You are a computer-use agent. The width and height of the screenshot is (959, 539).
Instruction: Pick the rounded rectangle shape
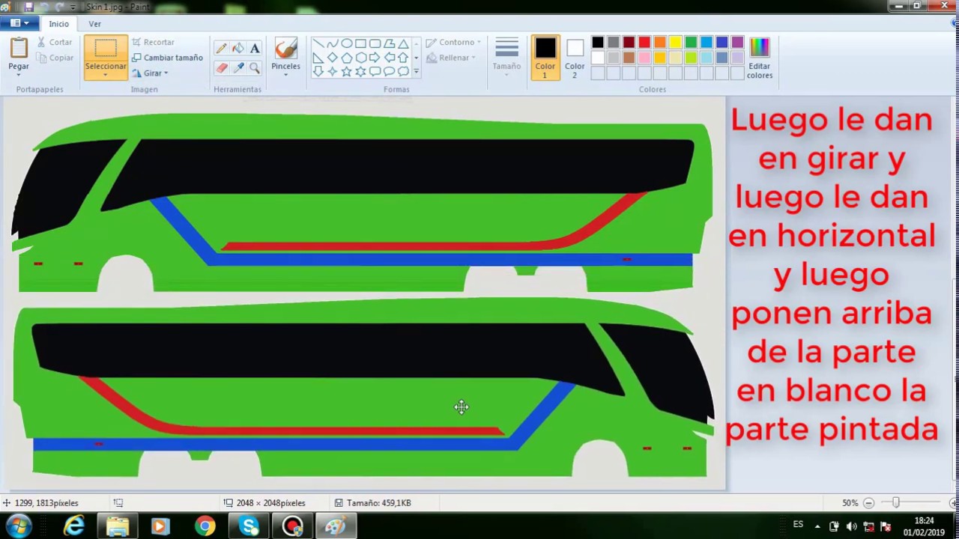(x=375, y=43)
